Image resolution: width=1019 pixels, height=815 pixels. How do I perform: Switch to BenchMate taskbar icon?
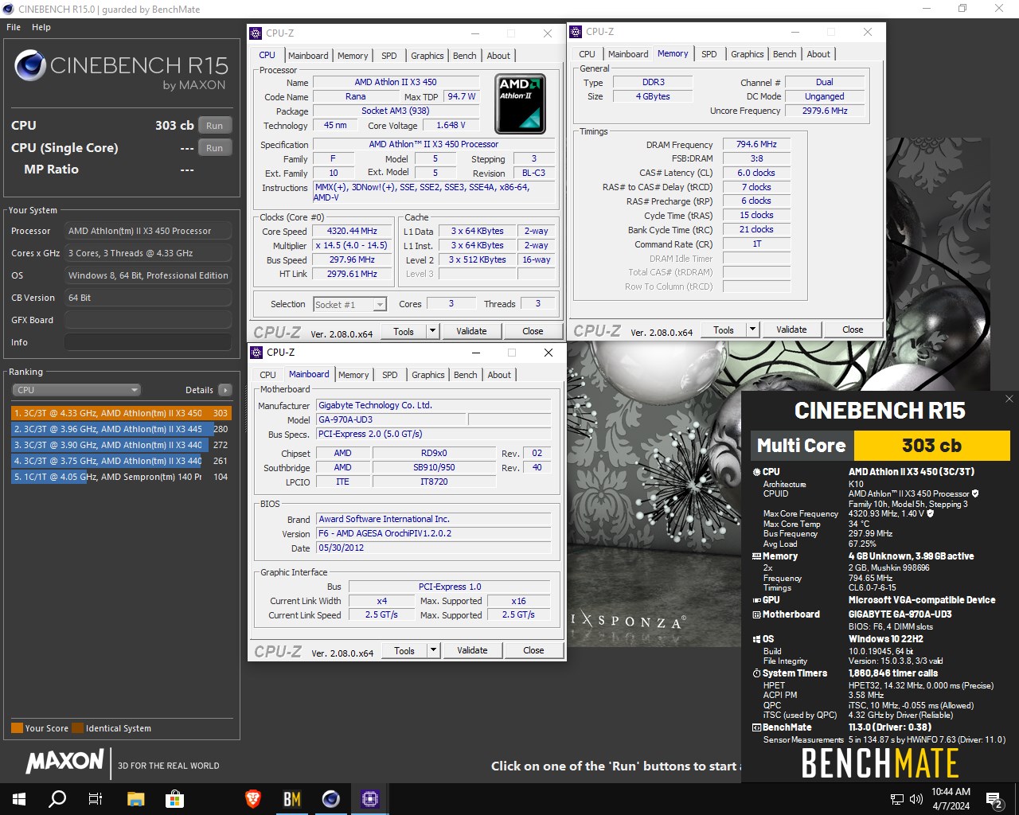292,799
